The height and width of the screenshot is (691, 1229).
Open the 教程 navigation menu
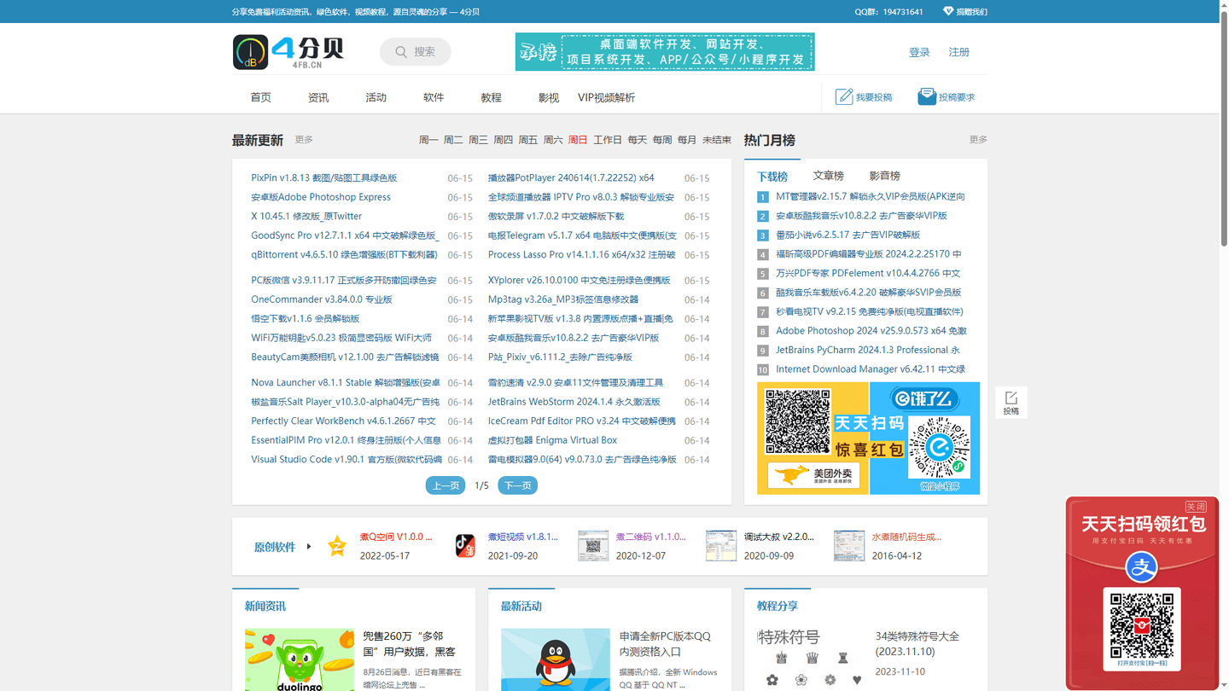pyautogui.click(x=492, y=97)
